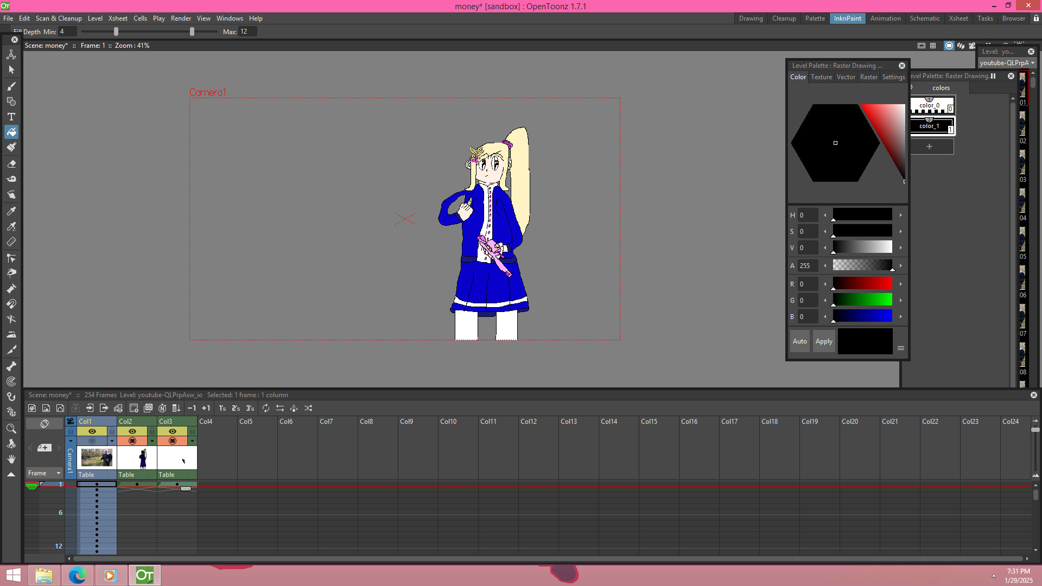Select the Selection arrow tool

click(x=11, y=70)
